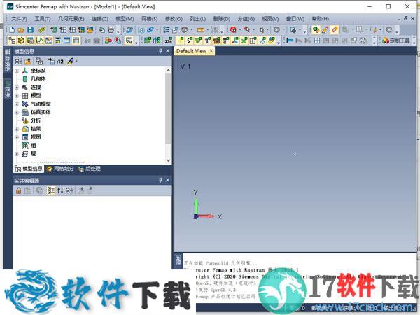The width and height of the screenshot is (420, 315).
Task: Open the 模型(M) menu
Action: (125, 19)
